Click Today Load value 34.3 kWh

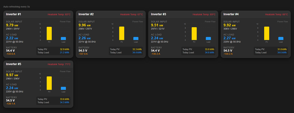click(x=65, y=102)
